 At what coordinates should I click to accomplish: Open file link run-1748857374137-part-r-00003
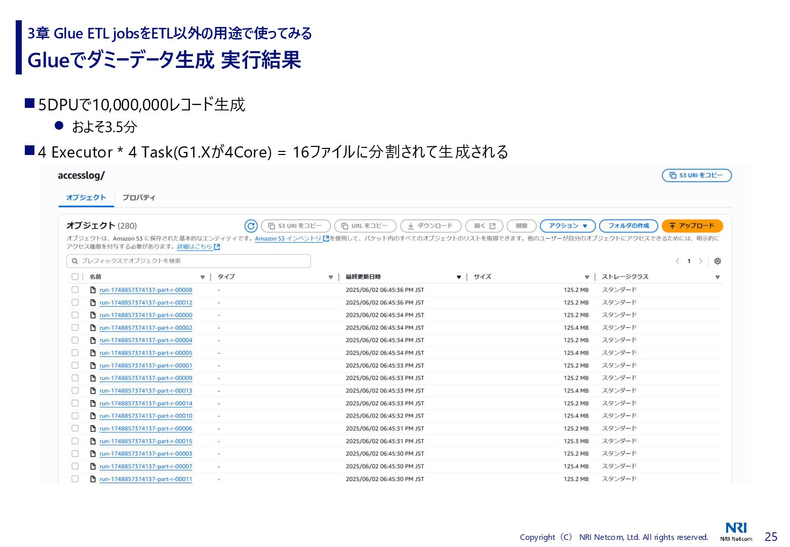[146, 454]
